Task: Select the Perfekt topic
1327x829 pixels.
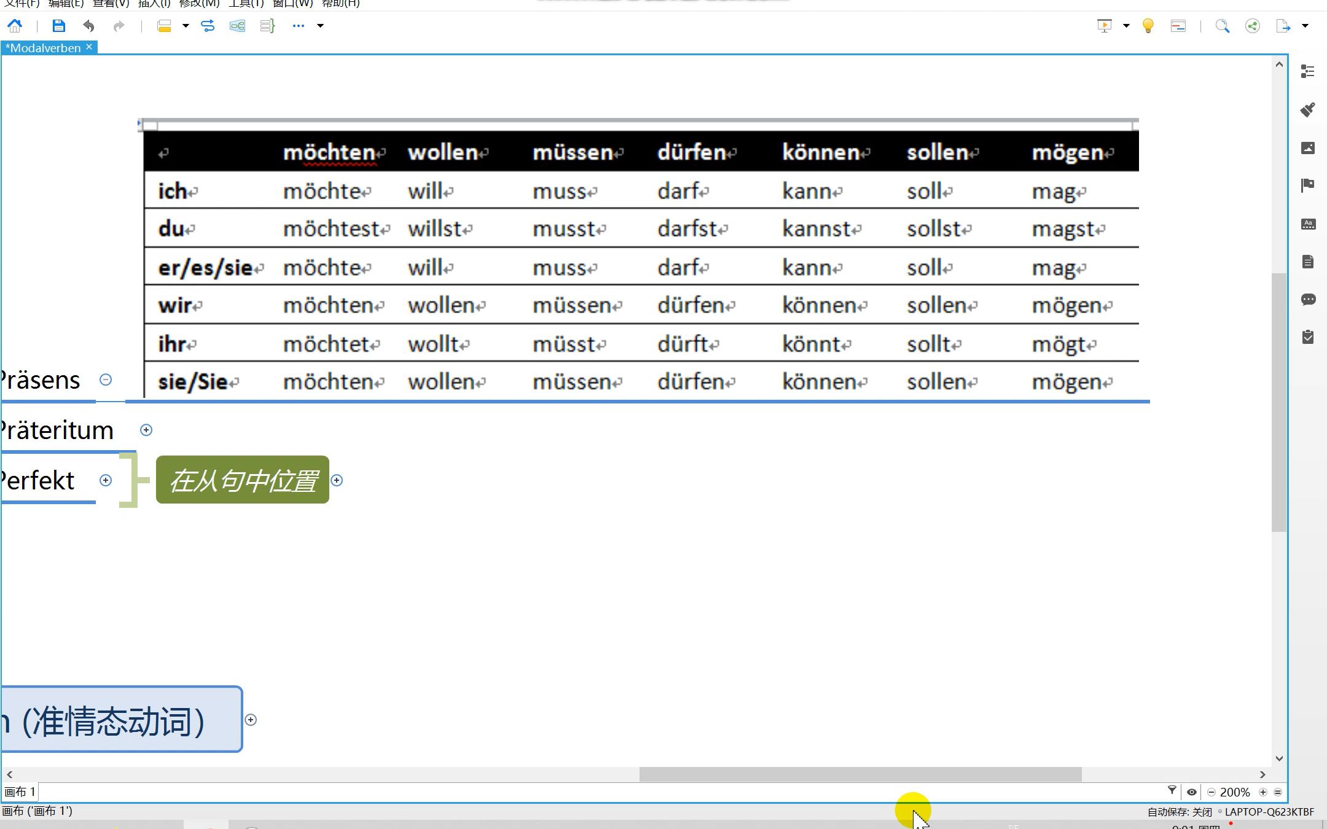Action: coord(37,480)
